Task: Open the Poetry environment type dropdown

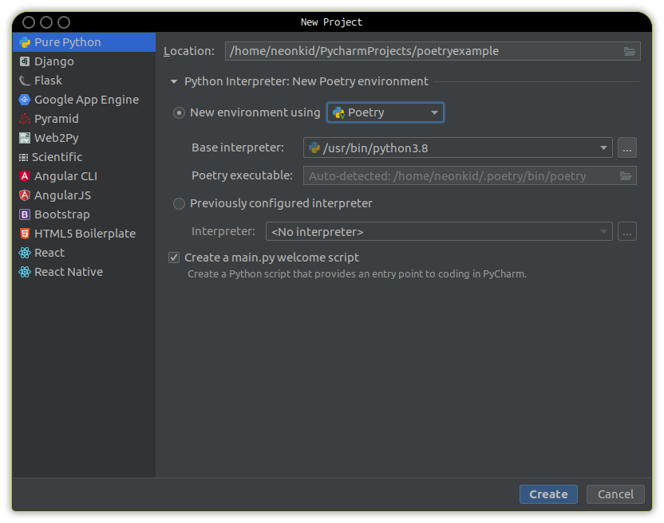Action: (385, 112)
